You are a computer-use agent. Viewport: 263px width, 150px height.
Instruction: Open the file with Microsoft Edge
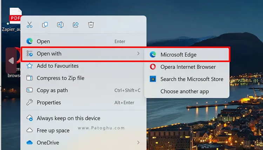[x=178, y=54]
